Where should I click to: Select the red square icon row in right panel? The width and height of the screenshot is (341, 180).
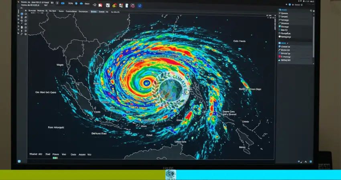tap(284, 57)
